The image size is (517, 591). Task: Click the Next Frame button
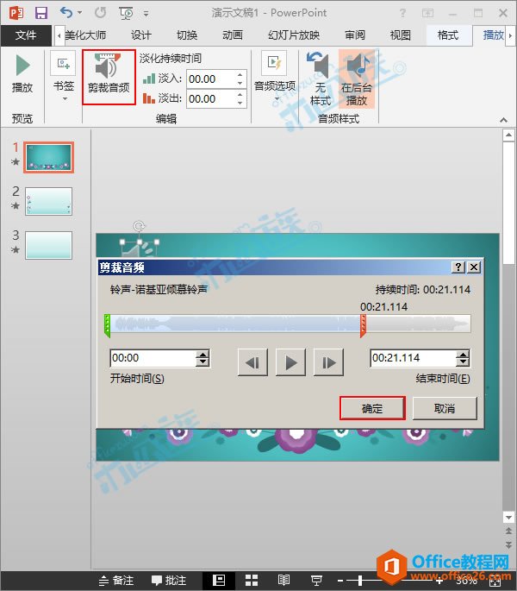click(x=329, y=362)
